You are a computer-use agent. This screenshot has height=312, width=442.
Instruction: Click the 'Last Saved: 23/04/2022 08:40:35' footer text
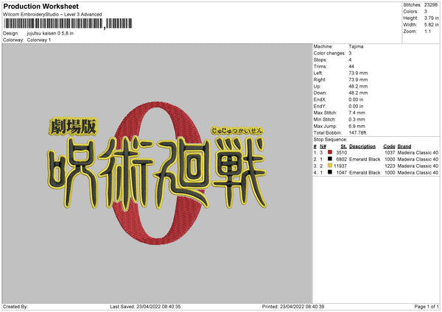(145, 307)
